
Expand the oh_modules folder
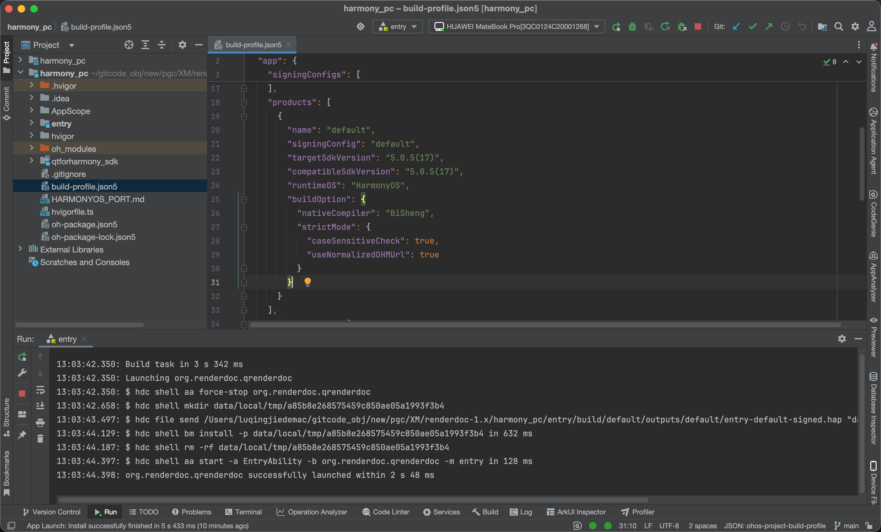click(31, 148)
